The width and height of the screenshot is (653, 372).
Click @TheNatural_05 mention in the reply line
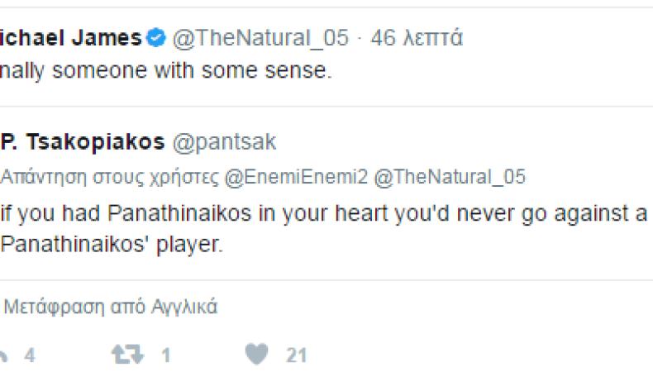(x=450, y=177)
